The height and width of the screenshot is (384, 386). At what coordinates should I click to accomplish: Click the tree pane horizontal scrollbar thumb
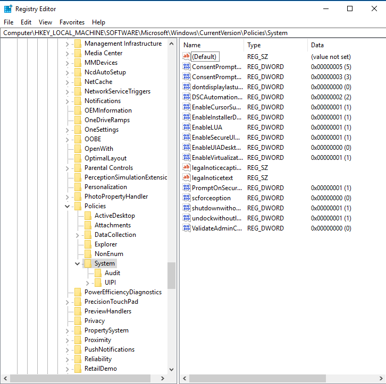tap(80, 378)
